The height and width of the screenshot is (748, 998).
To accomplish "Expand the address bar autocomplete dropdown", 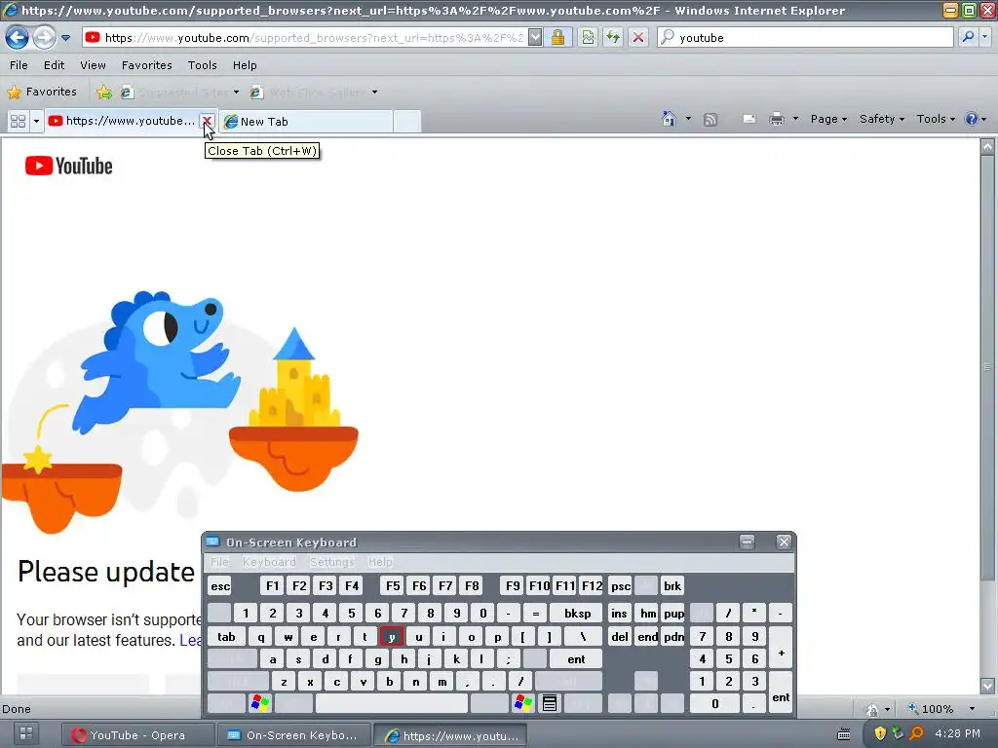I will [535, 38].
